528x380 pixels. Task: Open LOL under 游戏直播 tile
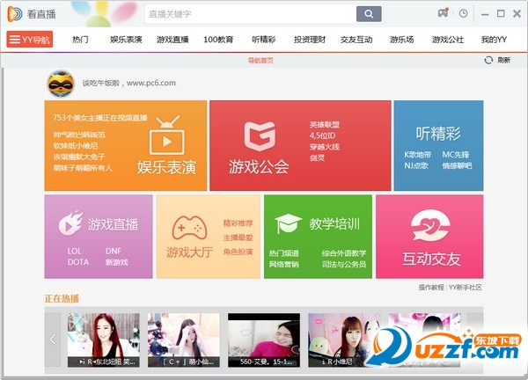75,251
